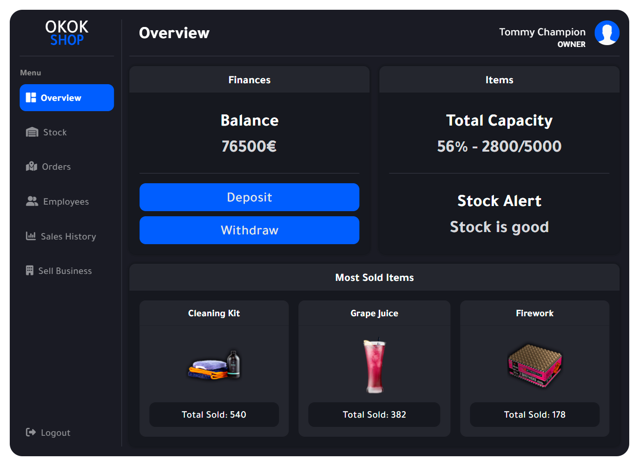Click the Tommy Champion owner name
Screen dimensions: 639x466
click(x=542, y=32)
